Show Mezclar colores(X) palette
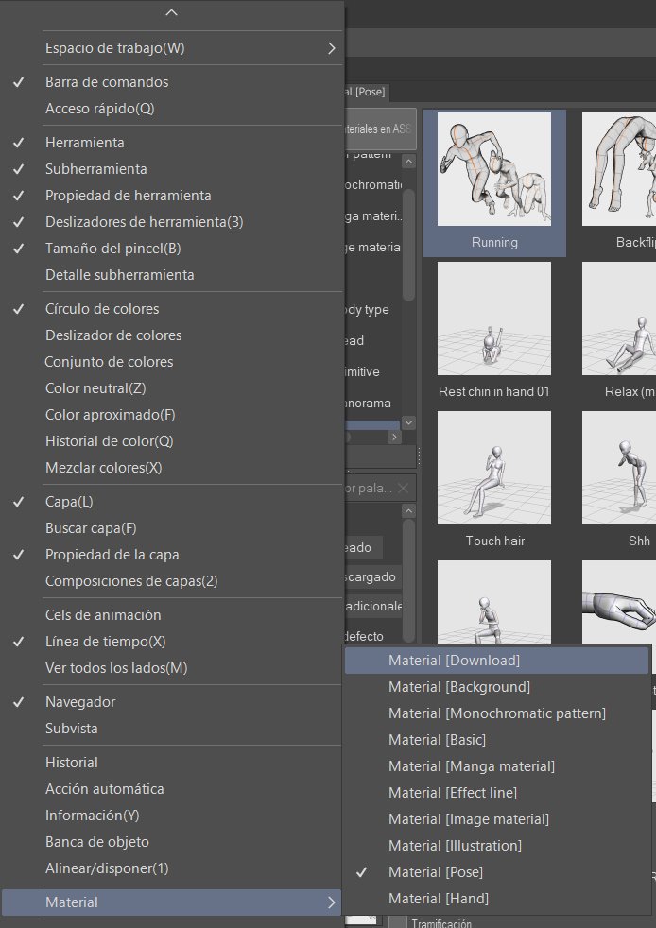This screenshot has width=656, height=928. pos(172,468)
